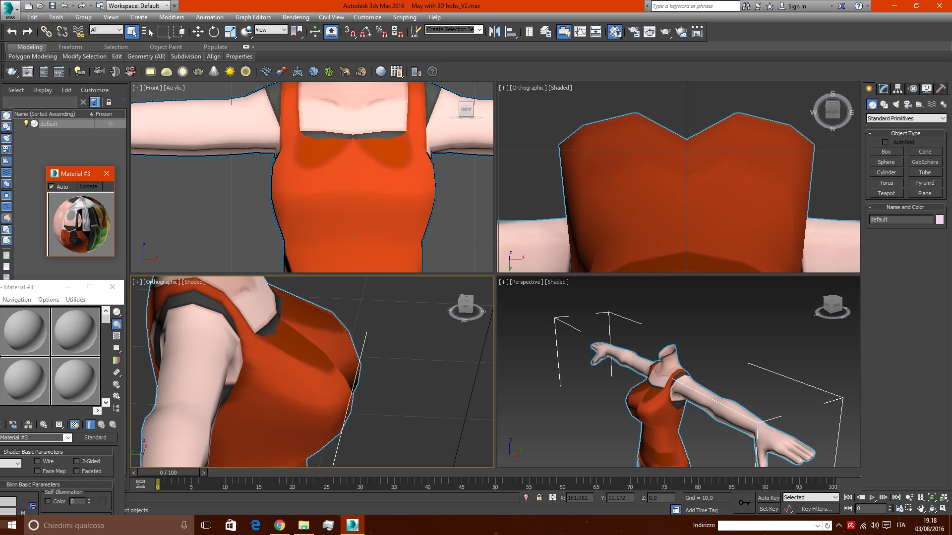
Task: Click the Render Production teapot icon
Action: (665, 32)
